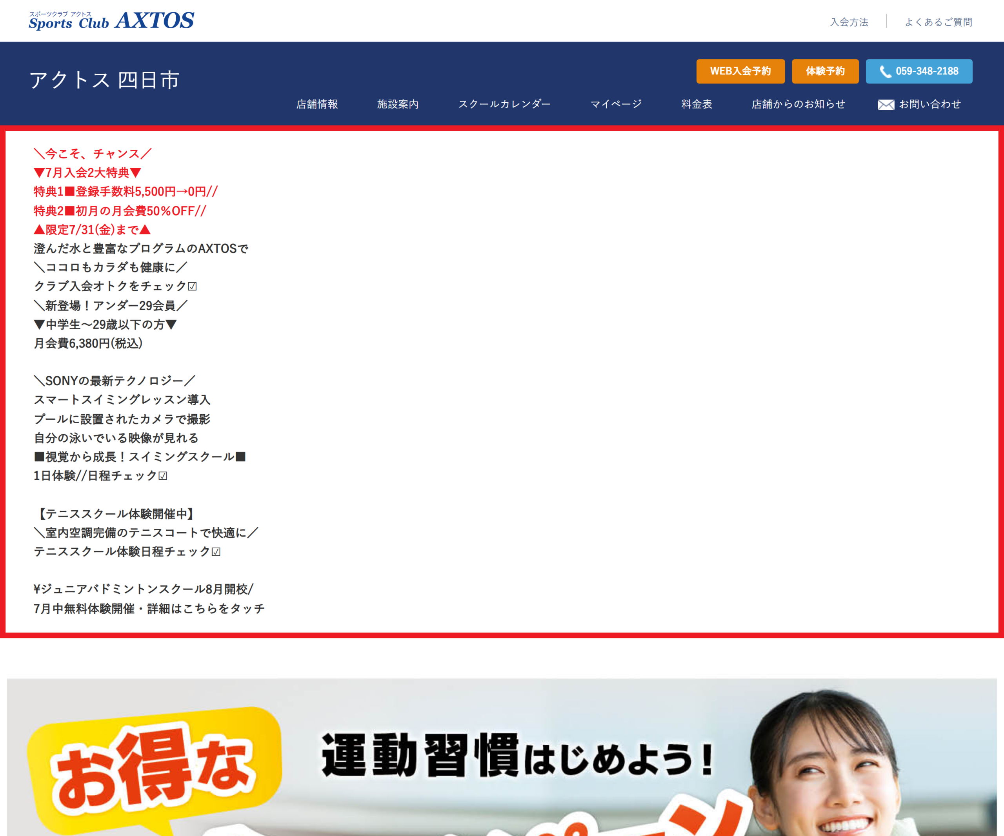Click the WEB入会予約 button

[x=740, y=71]
